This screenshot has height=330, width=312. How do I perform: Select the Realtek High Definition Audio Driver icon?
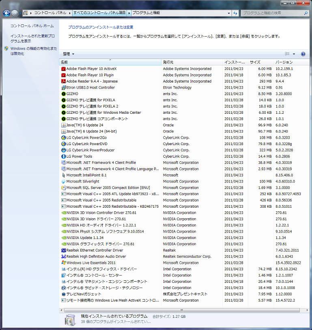63,256
